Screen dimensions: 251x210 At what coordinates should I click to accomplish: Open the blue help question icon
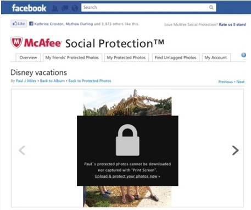pyautogui.click(x=243, y=55)
